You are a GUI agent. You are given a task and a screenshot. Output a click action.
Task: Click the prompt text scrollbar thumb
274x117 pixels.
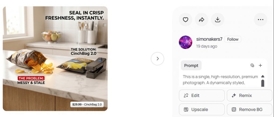tap(263, 83)
